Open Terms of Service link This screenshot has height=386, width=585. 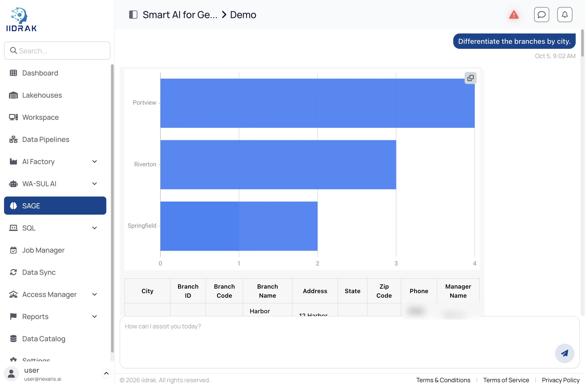(506, 380)
